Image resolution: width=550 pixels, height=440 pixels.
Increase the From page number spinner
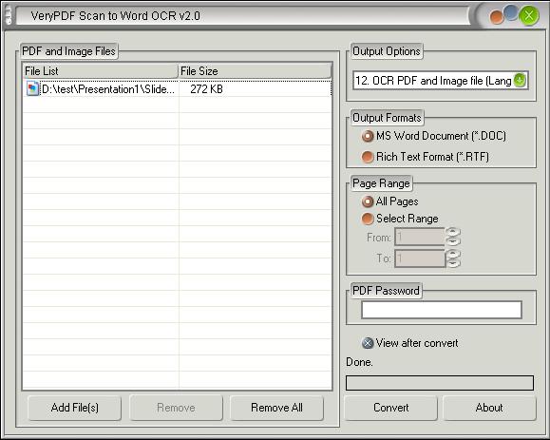(453, 232)
